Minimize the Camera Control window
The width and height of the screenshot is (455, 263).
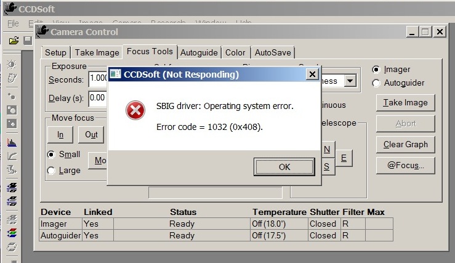click(412, 31)
